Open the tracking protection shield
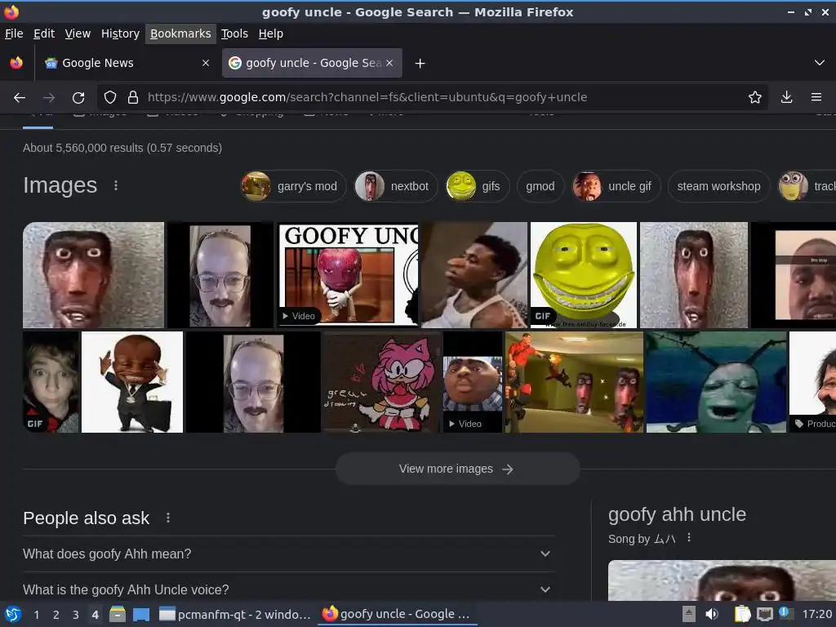The width and height of the screenshot is (836, 627). (110, 97)
